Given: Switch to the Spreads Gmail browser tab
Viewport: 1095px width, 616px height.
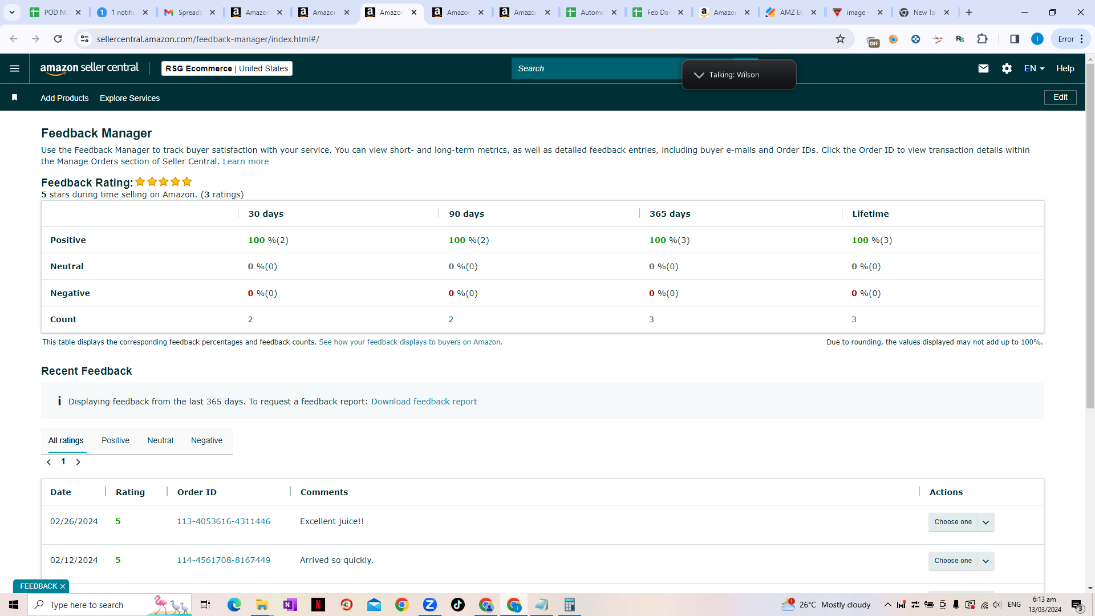Looking at the screenshot, I should (190, 12).
